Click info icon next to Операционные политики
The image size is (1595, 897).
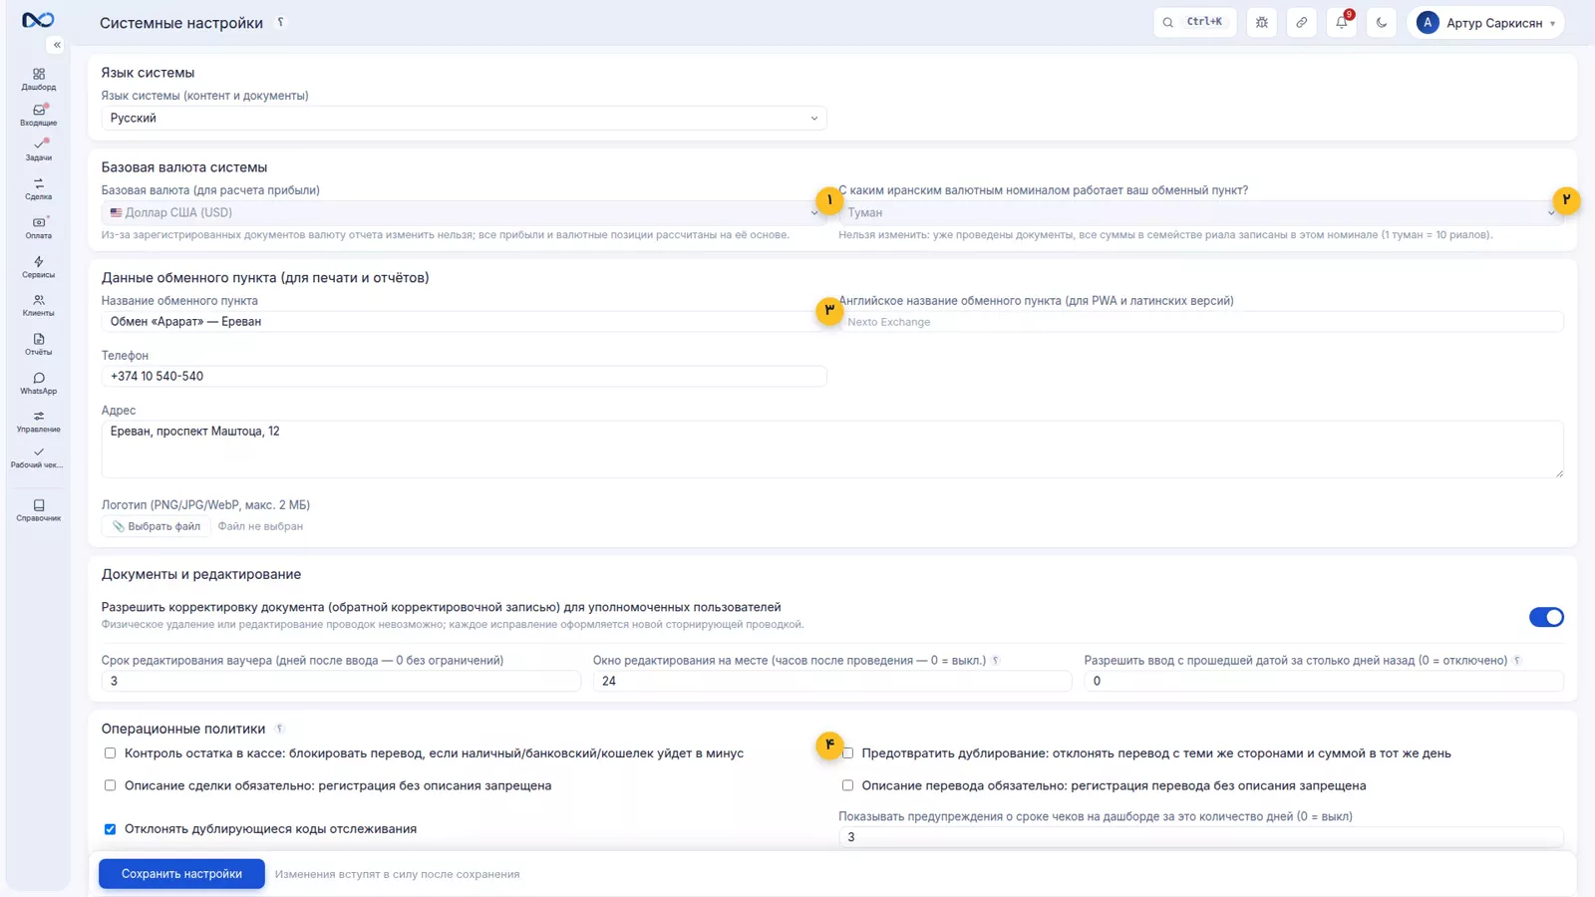click(x=279, y=729)
